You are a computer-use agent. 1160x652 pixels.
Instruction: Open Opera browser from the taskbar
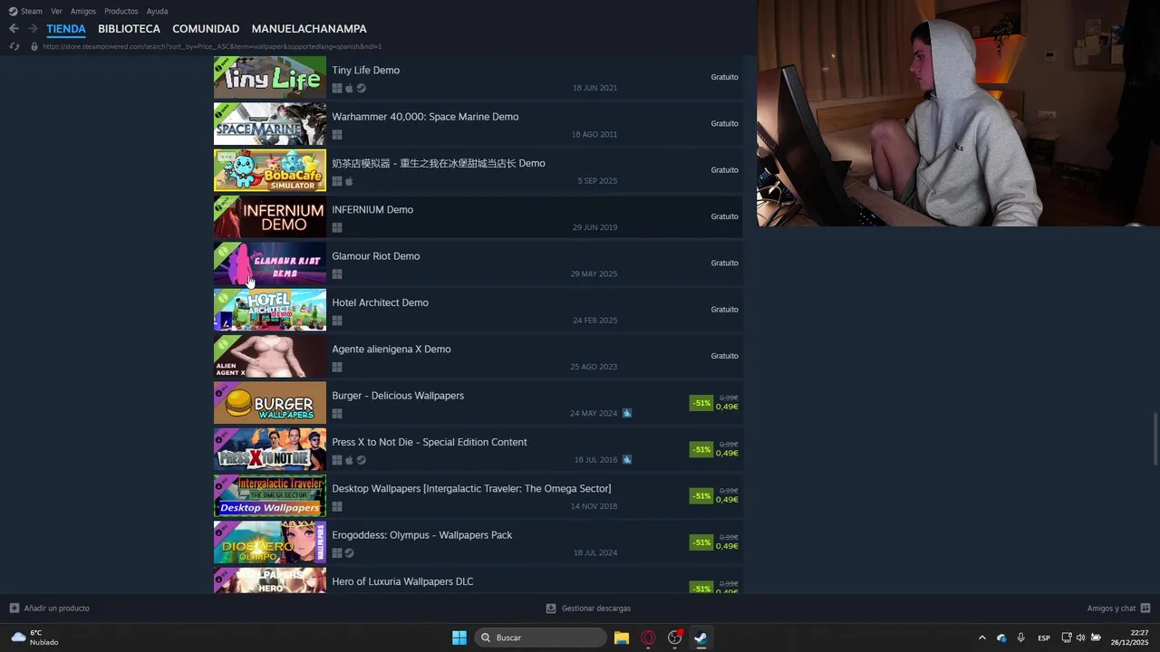pos(648,638)
